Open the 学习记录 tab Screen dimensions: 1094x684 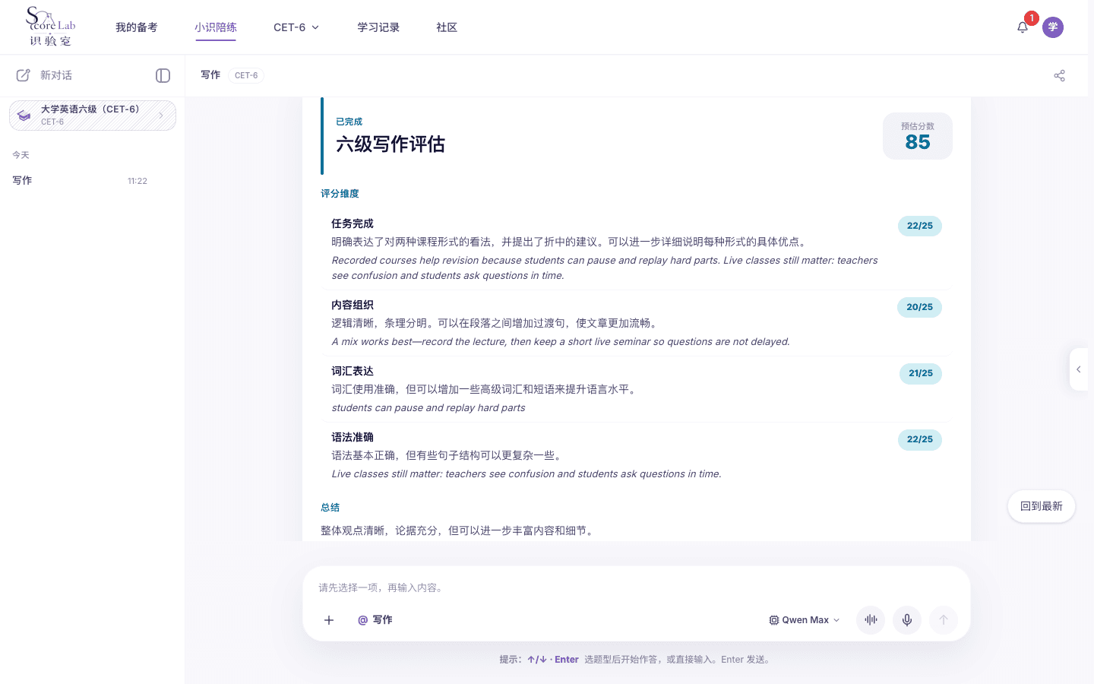[x=378, y=27]
